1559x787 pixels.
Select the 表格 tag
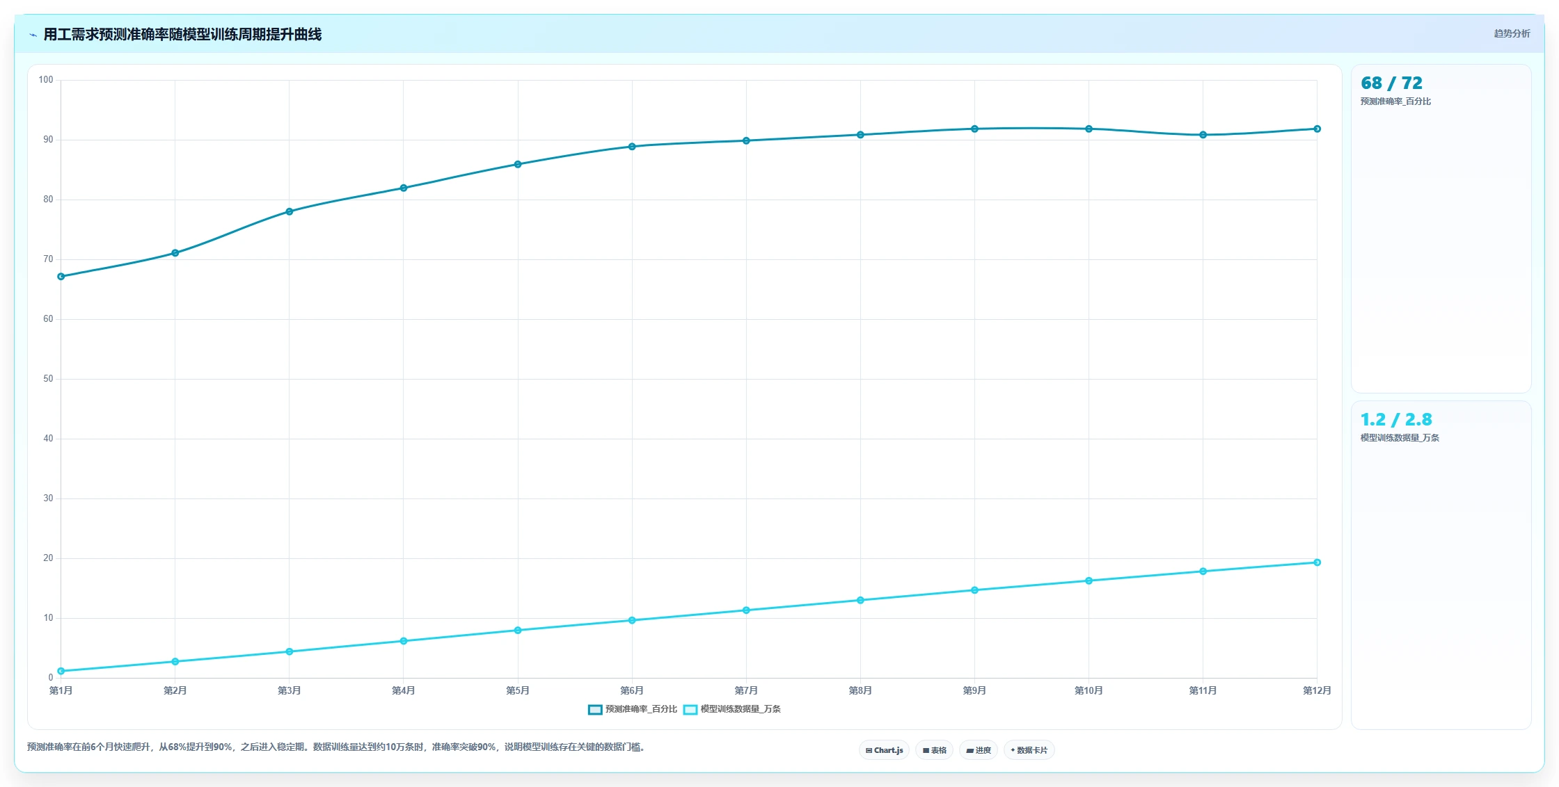(934, 750)
